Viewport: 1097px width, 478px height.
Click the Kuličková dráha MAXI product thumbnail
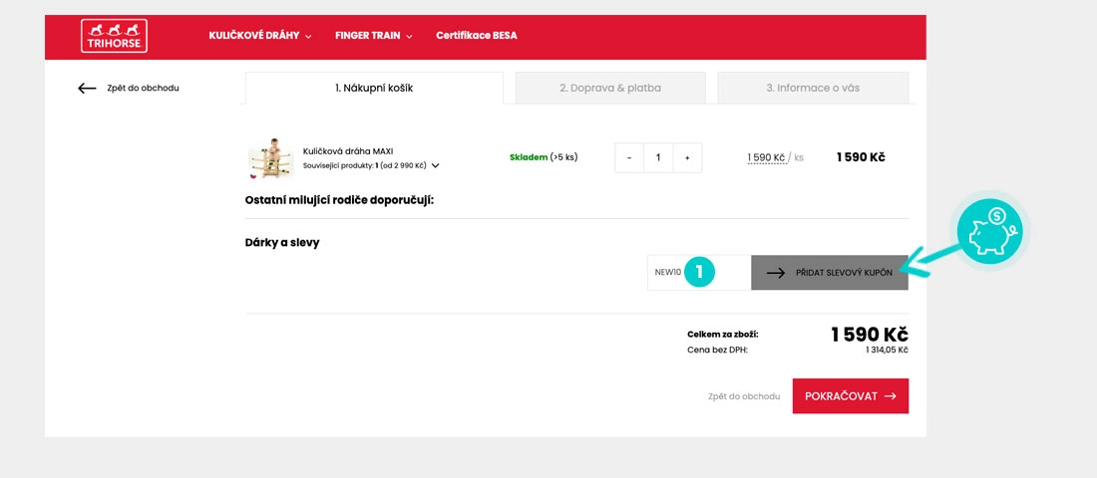(270, 158)
